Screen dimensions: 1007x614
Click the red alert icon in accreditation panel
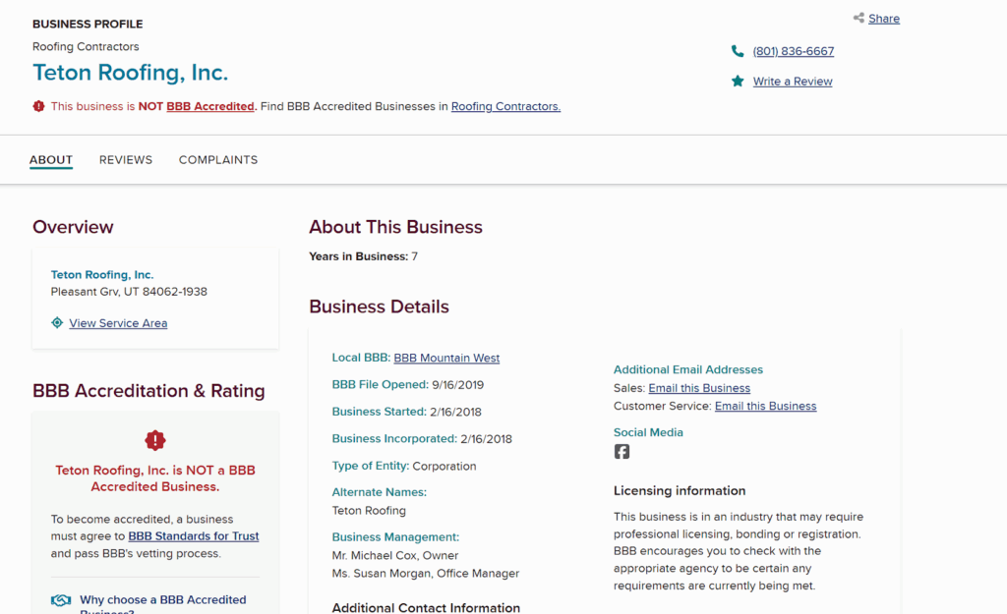pyautogui.click(x=155, y=440)
